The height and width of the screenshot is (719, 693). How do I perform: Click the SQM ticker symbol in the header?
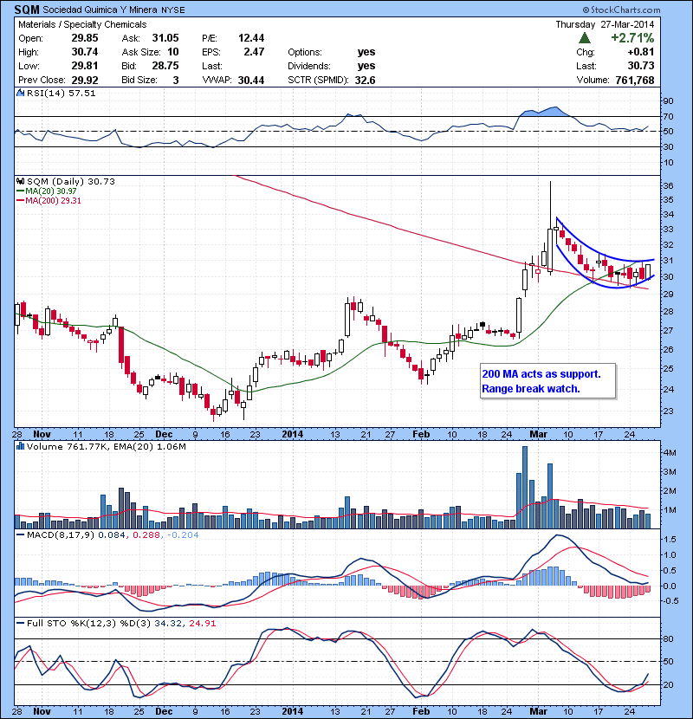point(27,10)
